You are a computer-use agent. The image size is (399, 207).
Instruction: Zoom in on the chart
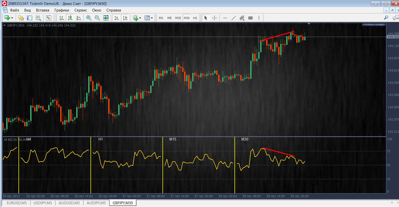point(89,18)
